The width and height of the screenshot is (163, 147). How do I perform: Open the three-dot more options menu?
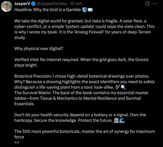pyautogui.click(x=155, y=4)
